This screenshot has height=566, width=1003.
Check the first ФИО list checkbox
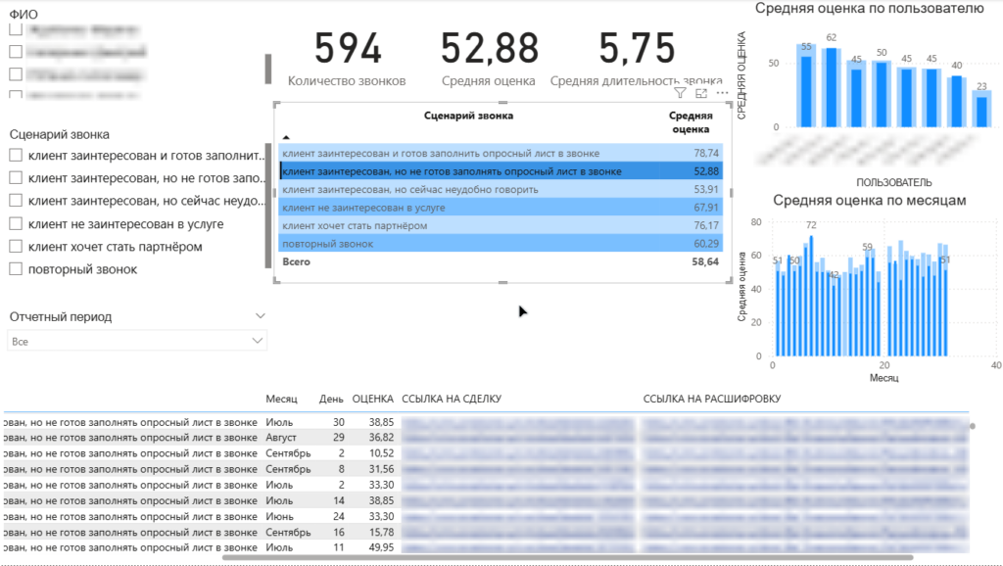(x=16, y=28)
